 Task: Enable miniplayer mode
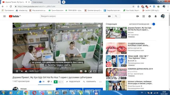click(x=90, y=71)
